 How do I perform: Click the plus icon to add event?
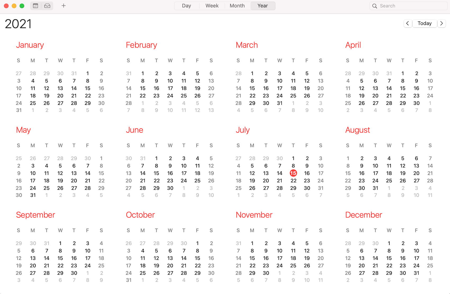tap(63, 6)
